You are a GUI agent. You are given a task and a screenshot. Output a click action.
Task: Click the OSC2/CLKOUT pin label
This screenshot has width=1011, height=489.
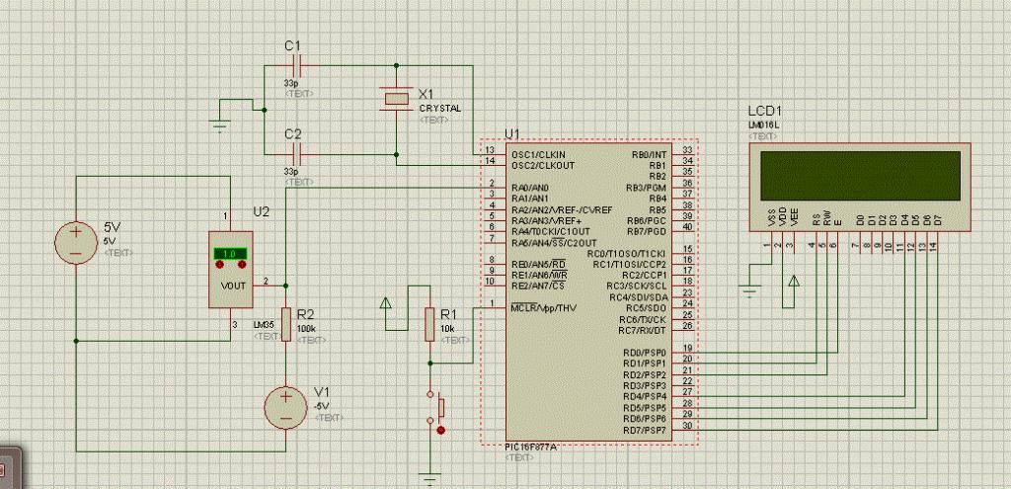(543, 165)
